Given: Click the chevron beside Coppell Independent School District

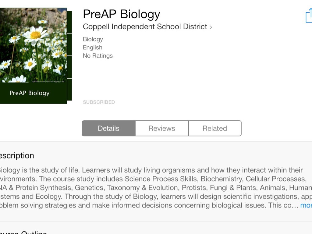Looking at the screenshot, I should (x=211, y=27).
